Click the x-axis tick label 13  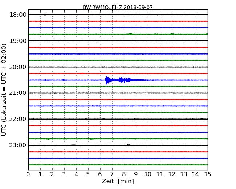click(184, 174)
